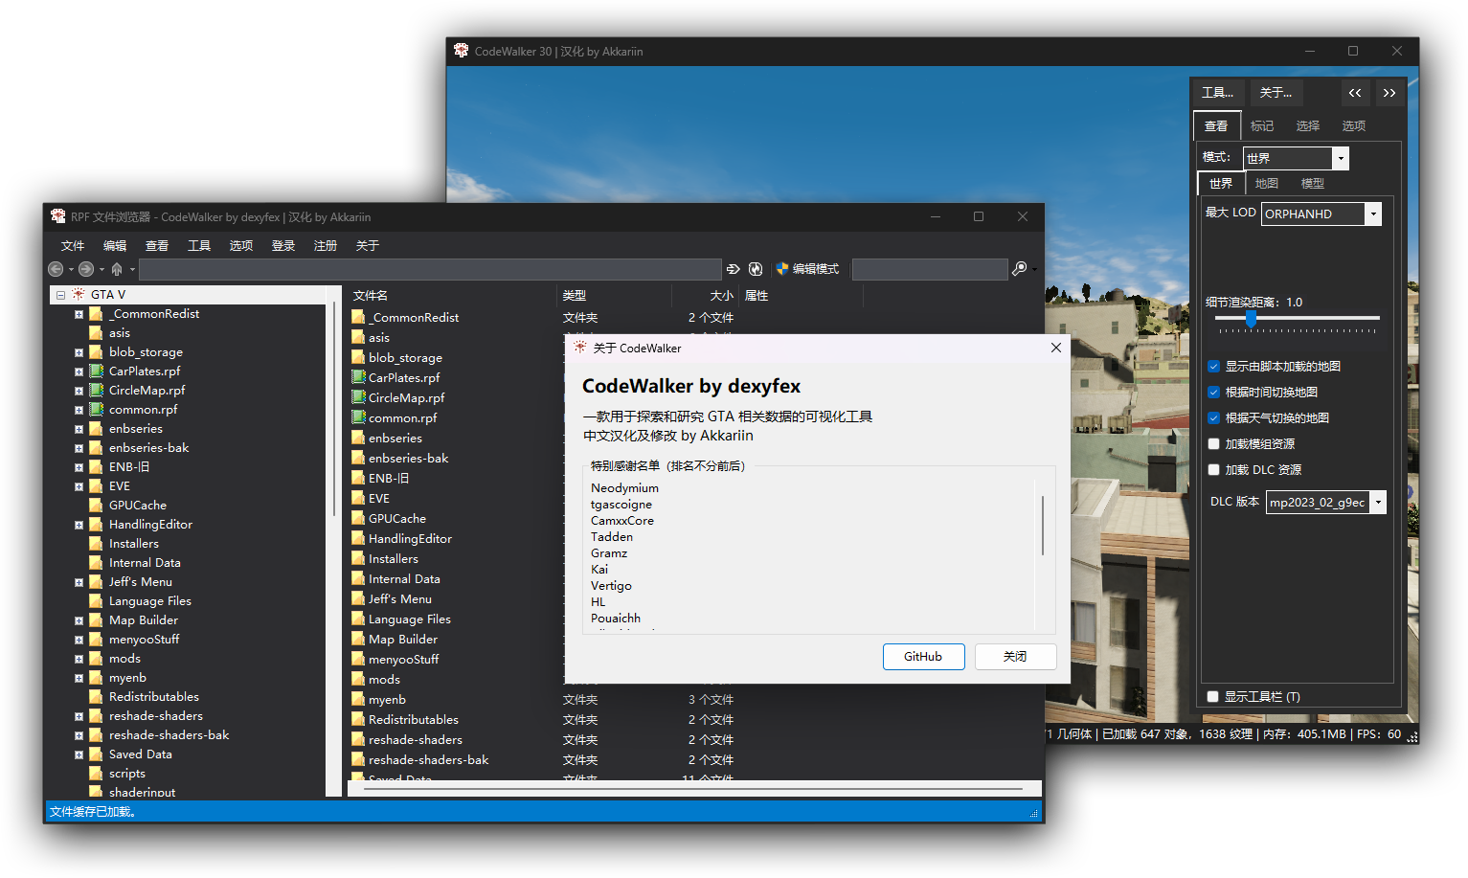Click the credits list scrollbar in About dialog
The height and width of the screenshot is (878, 1468).
click(x=1043, y=525)
